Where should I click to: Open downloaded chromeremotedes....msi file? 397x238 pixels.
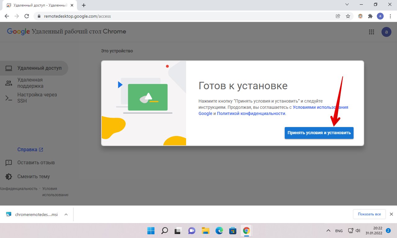tap(32, 214)
